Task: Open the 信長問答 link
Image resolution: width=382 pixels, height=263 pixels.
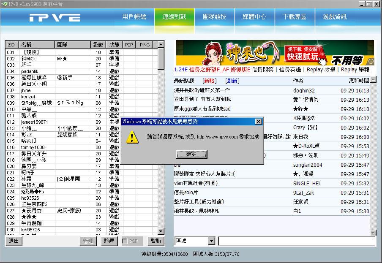Action: pyautogui.click(x=263, y=70)
